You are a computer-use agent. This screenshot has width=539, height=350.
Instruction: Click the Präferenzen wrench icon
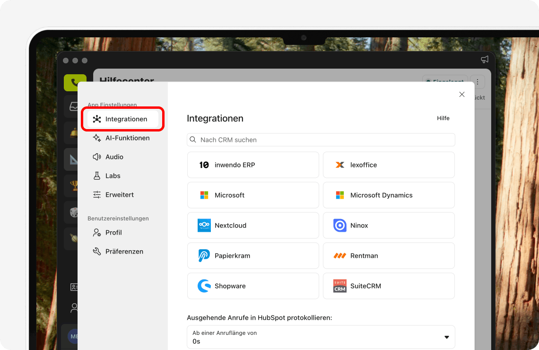pos(97,251)
